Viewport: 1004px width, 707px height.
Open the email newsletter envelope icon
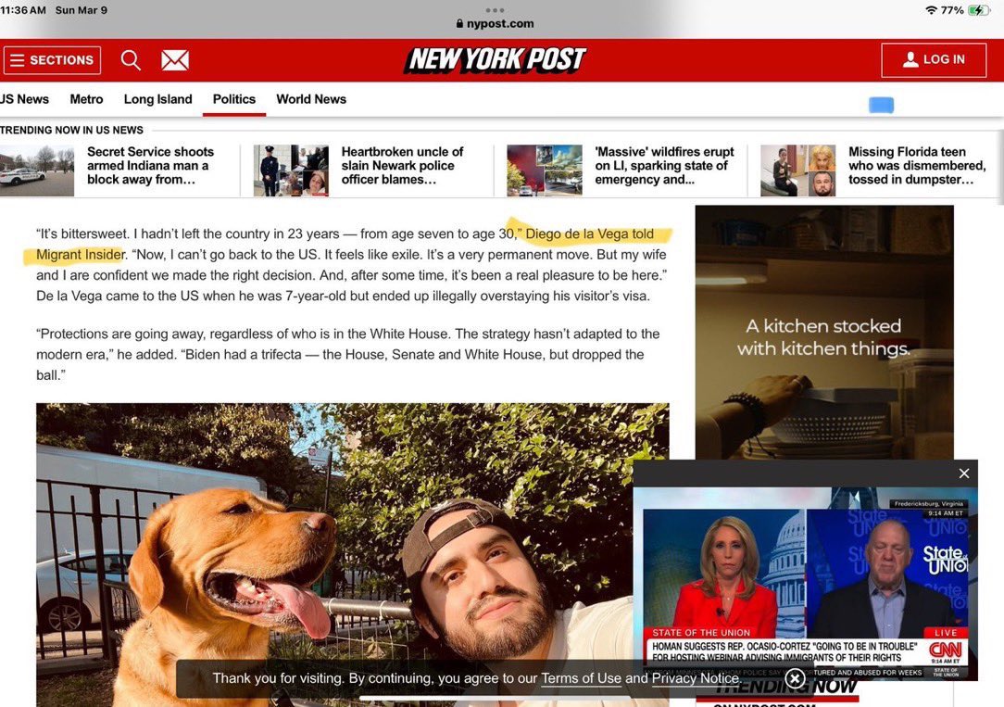coord(175,60)
